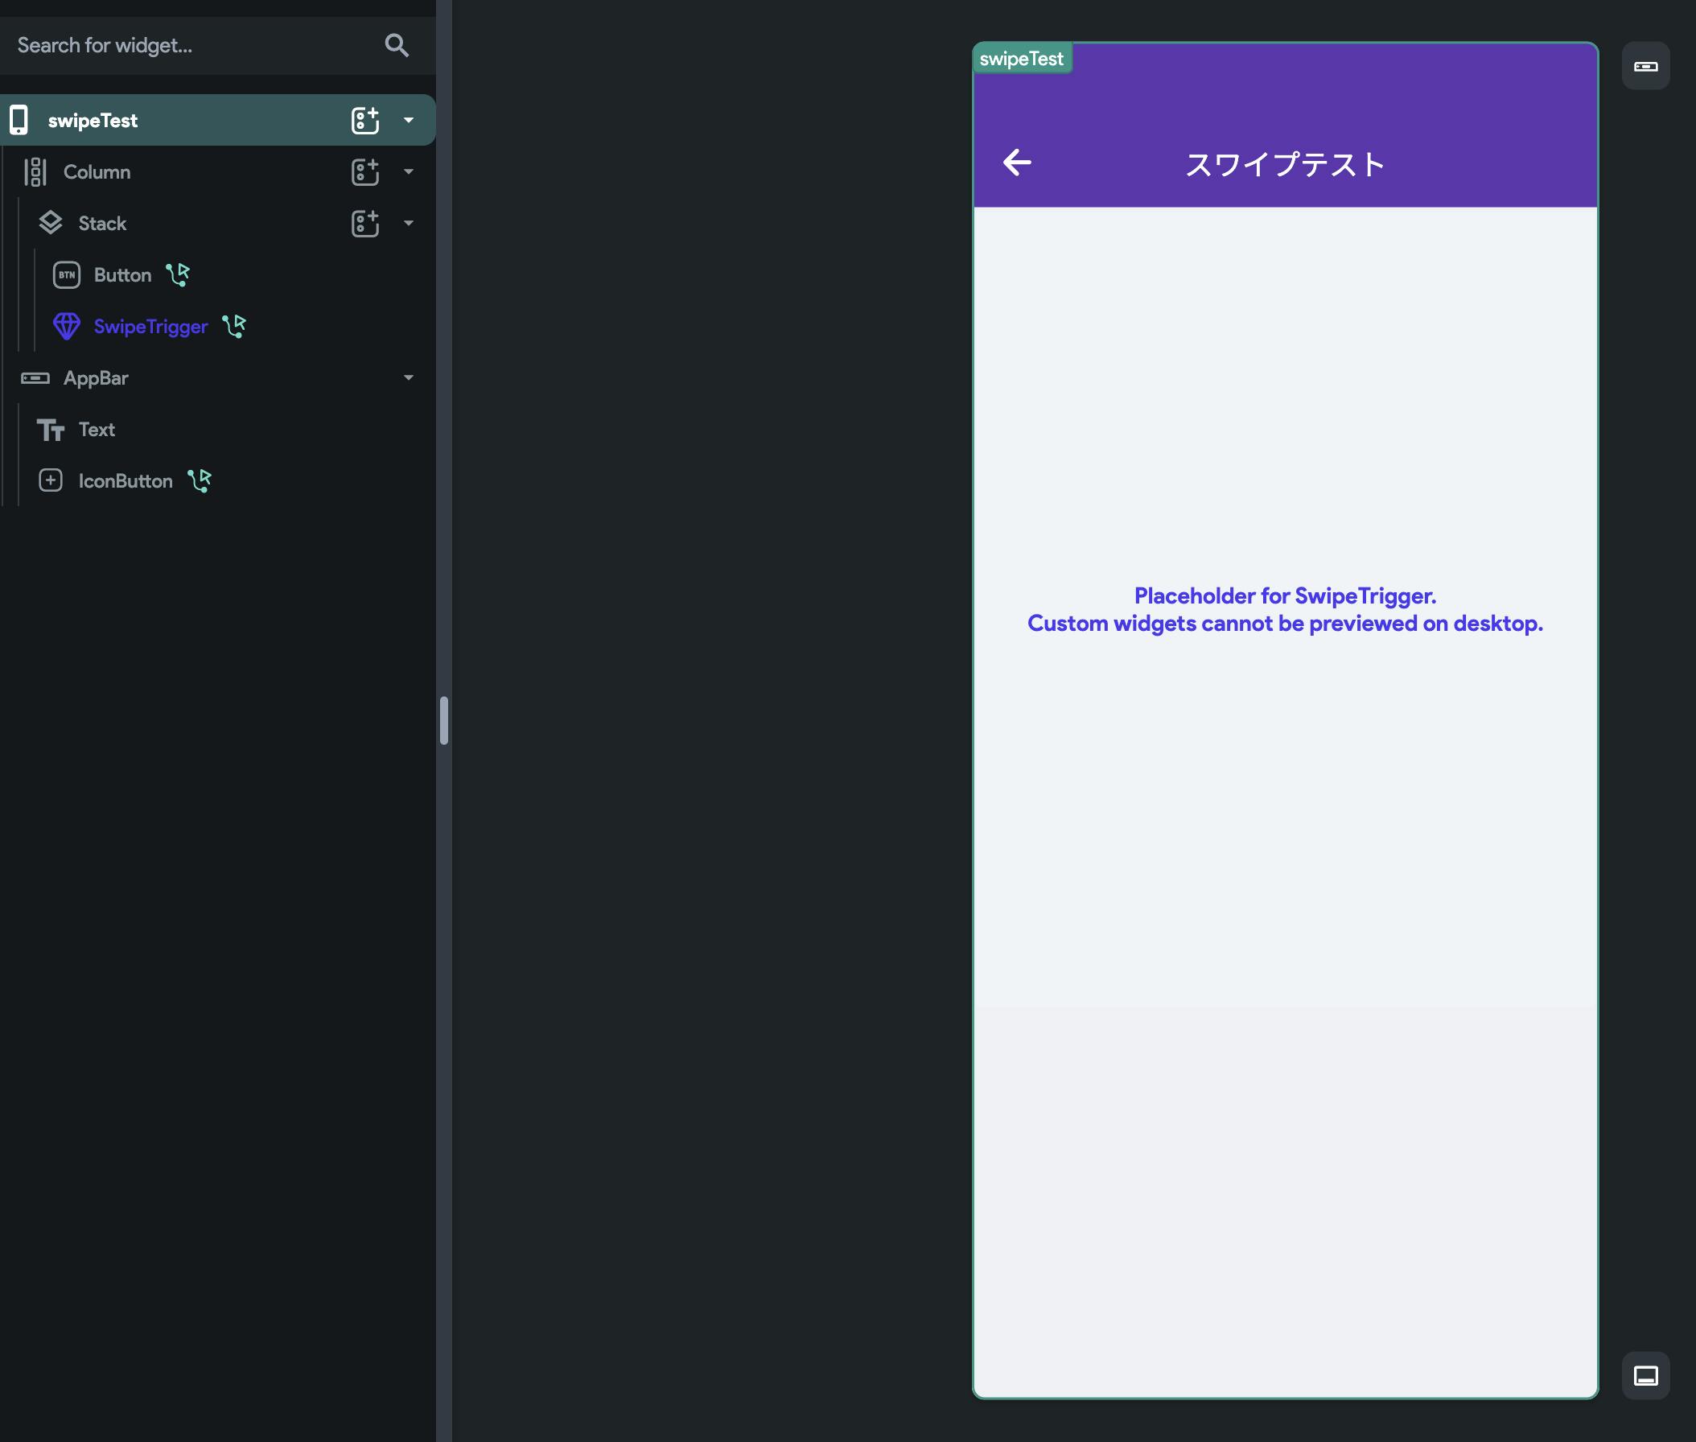Collapse the Stack node arrow

[409, 223]
